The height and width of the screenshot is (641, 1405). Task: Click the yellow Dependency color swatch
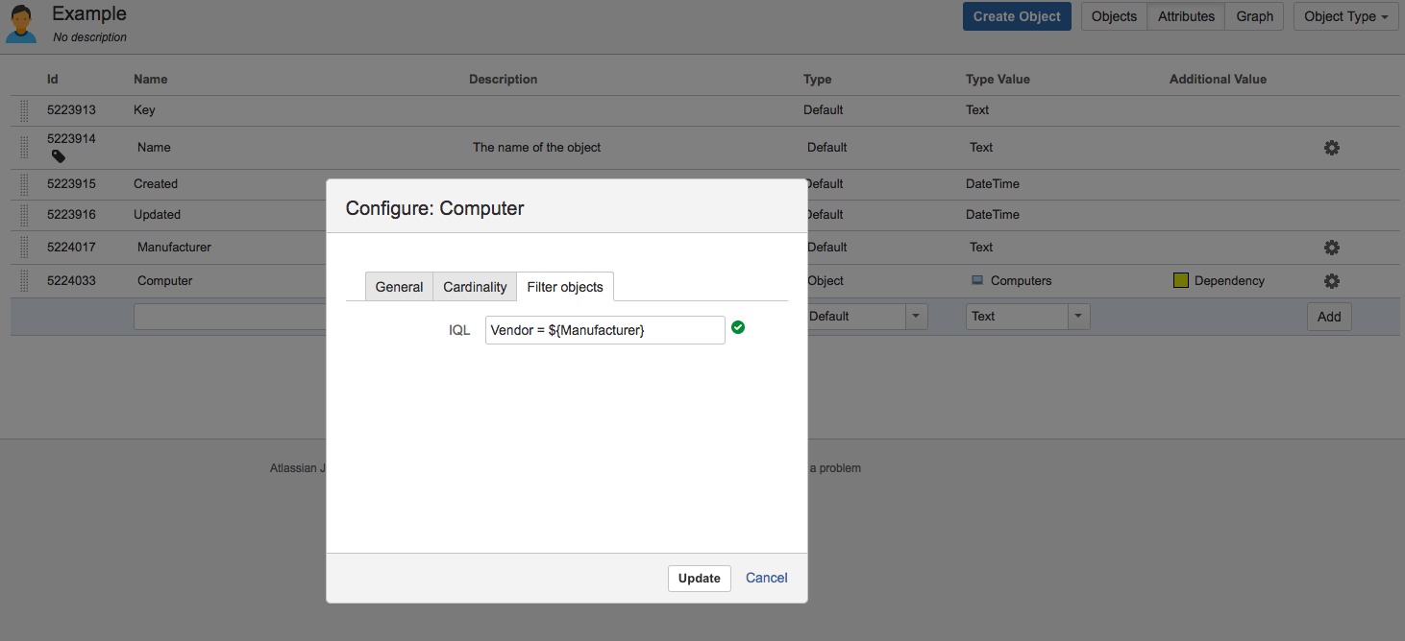point(1181,281)
